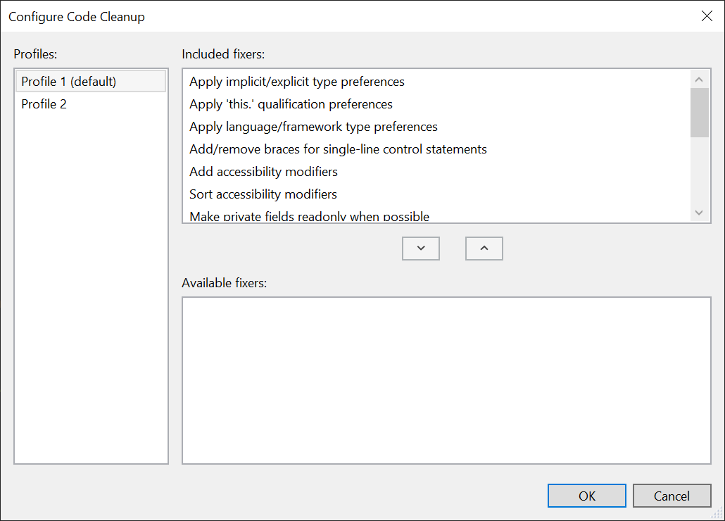Screen dimensions: 725x521
Task: Close the Configure Code Cleanup dialog
Action: (707, 16)
